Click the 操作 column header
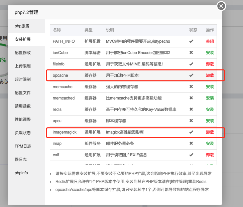Viewport: 243px width, 207px height. pos(210,30)
